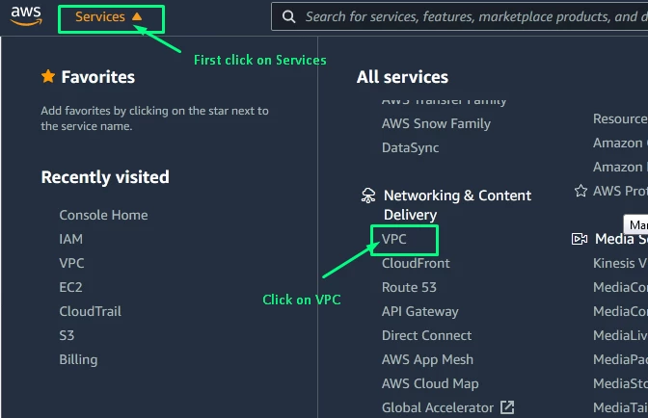
Task: Click the search magnifier icon
Action: [x=288, y=16]
